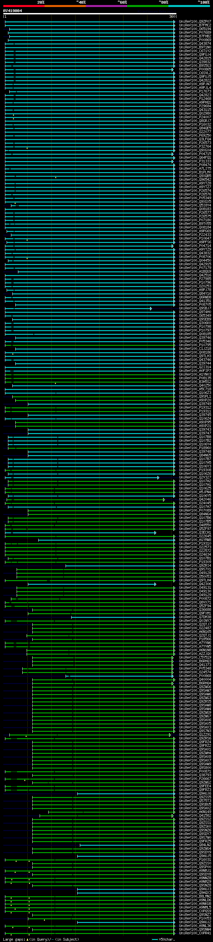213x942 pixels.
Task: Click cyan alignment bar of UniRef100_Q84LN2
Action: (127, 845)
